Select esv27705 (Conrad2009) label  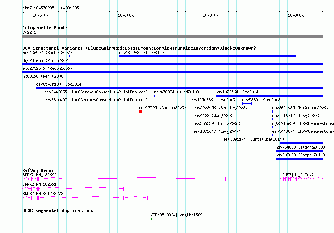coord(162,108)
